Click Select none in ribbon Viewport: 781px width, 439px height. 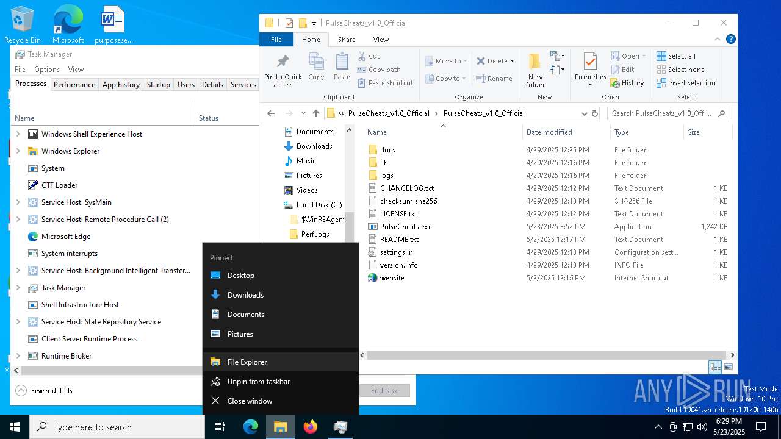pyautogui.click(x=680, y=70)
